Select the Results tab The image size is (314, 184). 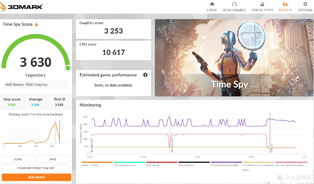click(x=286, y=7)
